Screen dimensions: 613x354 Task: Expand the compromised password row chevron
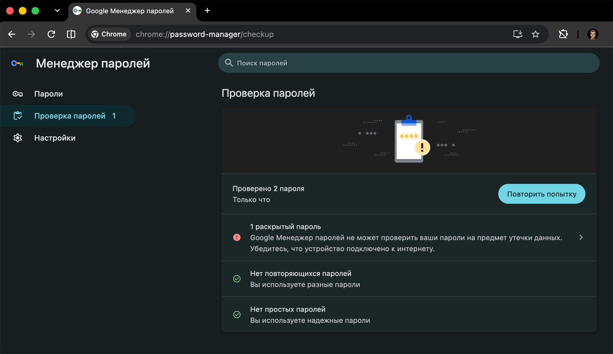(x=581, y=237)
